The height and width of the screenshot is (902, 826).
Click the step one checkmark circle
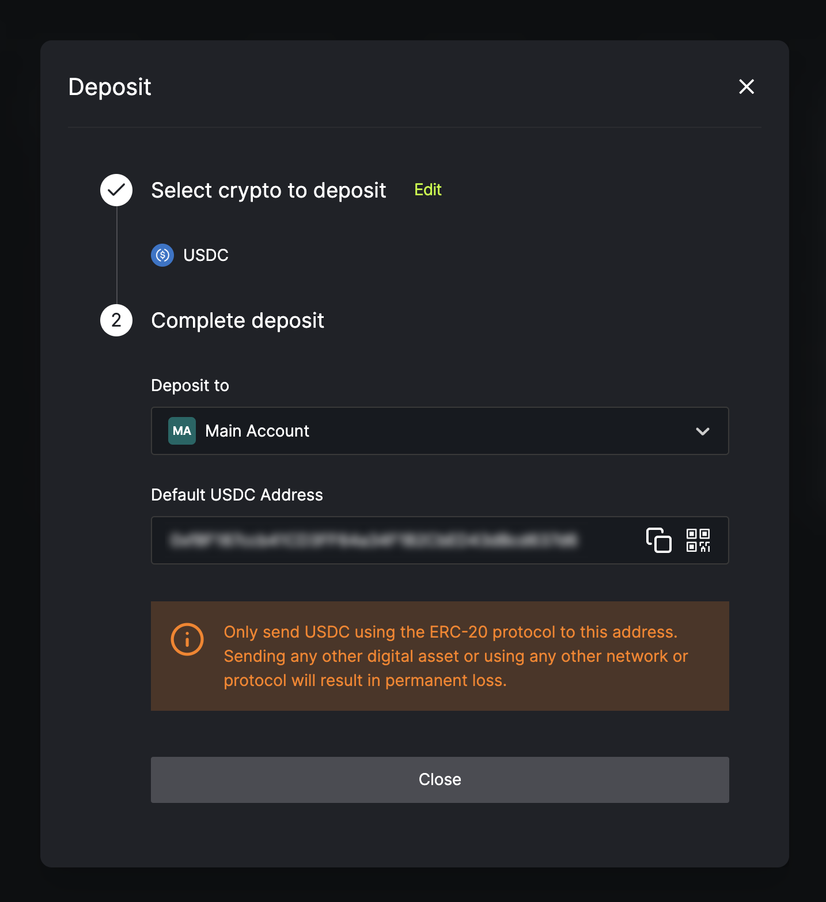click(x=116, y=190)
